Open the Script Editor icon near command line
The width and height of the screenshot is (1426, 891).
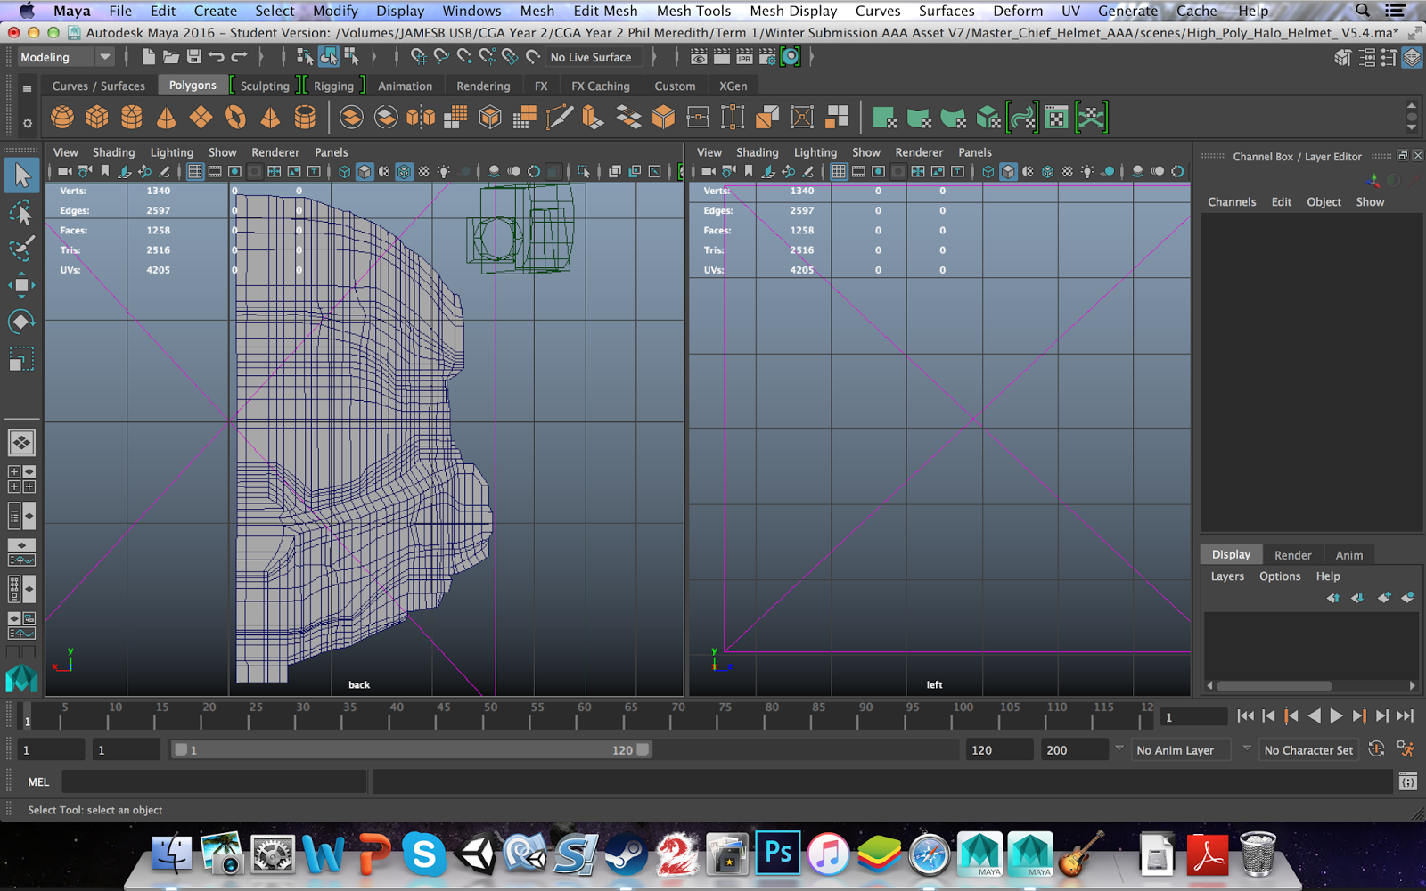click(1407, 782)
